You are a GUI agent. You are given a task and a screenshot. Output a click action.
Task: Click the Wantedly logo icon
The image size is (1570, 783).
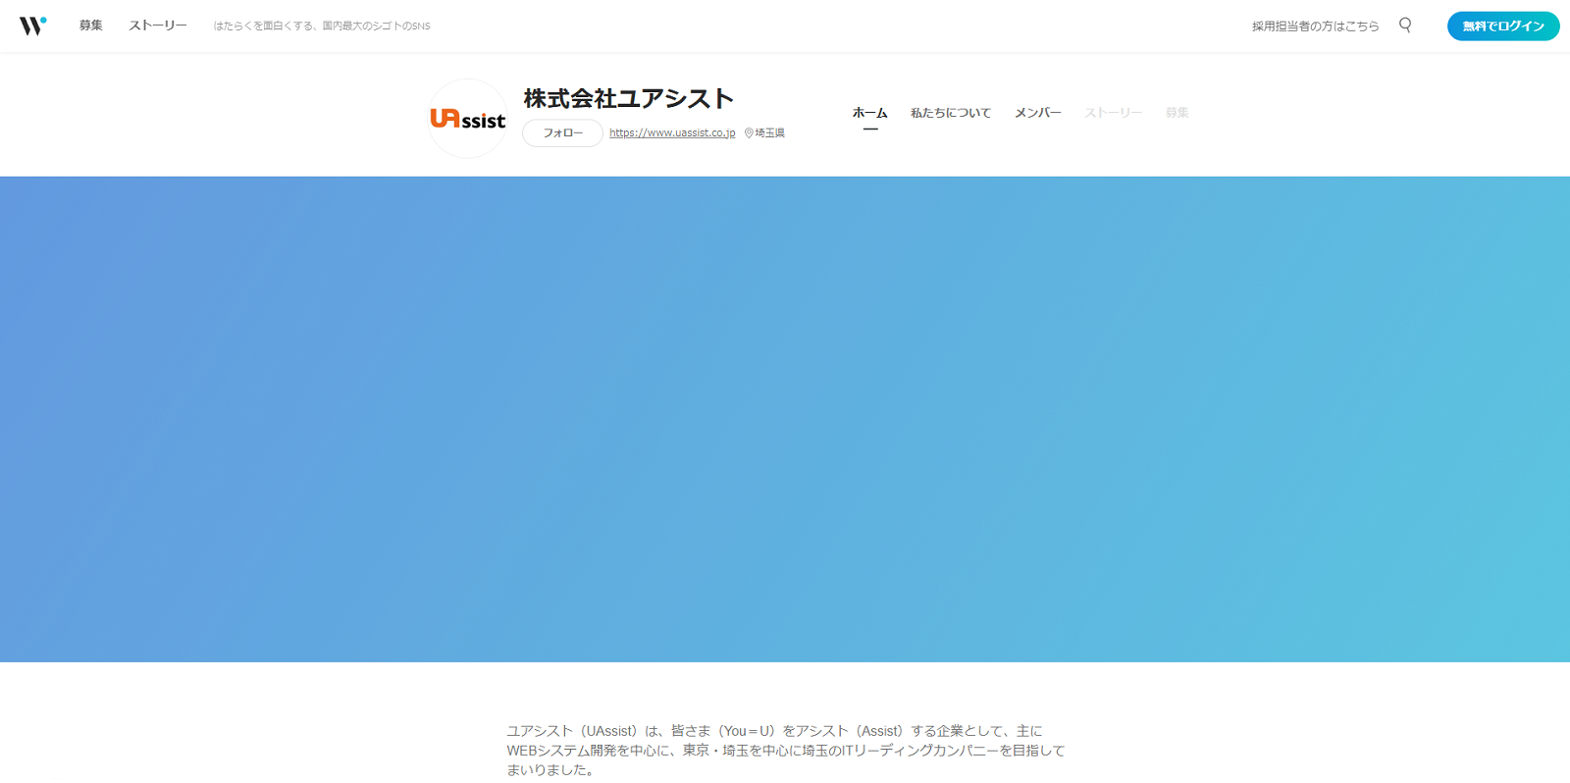(x=33, y=26)
